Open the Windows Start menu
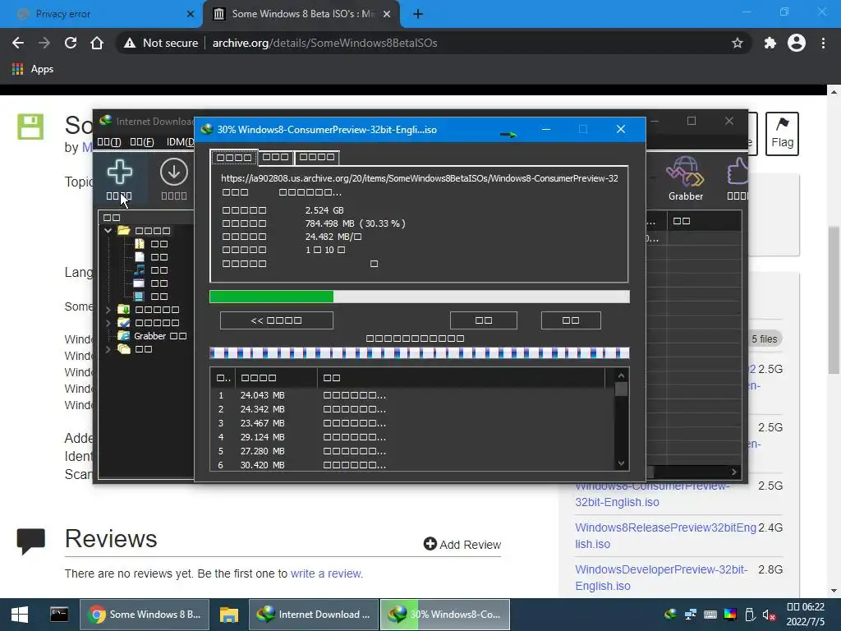 click(20, 615)
